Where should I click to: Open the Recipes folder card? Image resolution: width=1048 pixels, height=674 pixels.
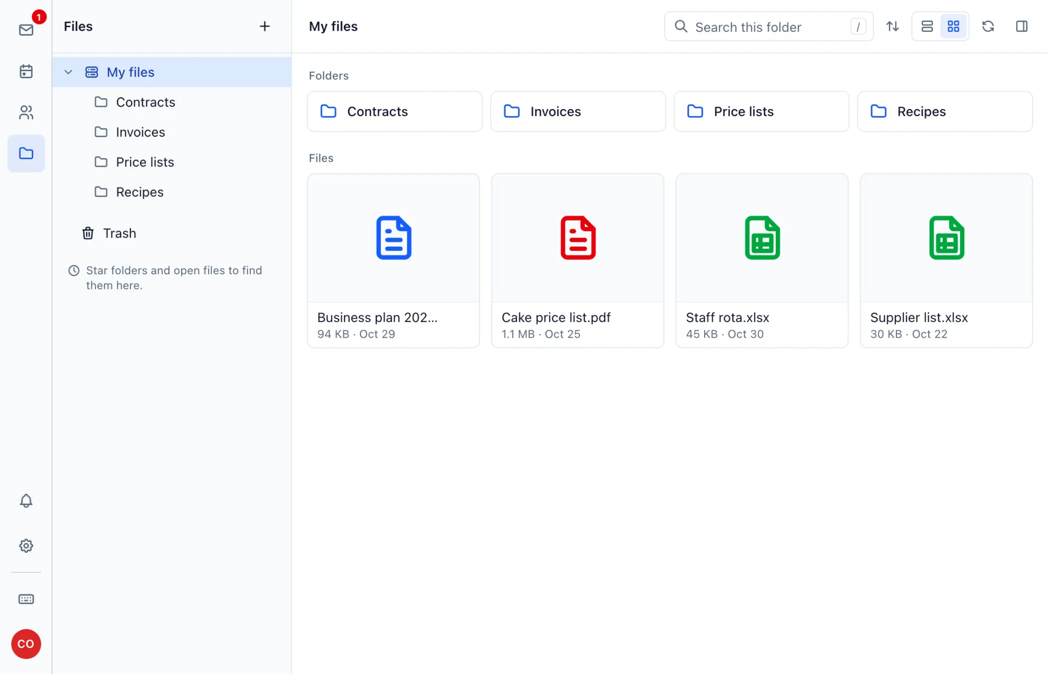point(945,112)
